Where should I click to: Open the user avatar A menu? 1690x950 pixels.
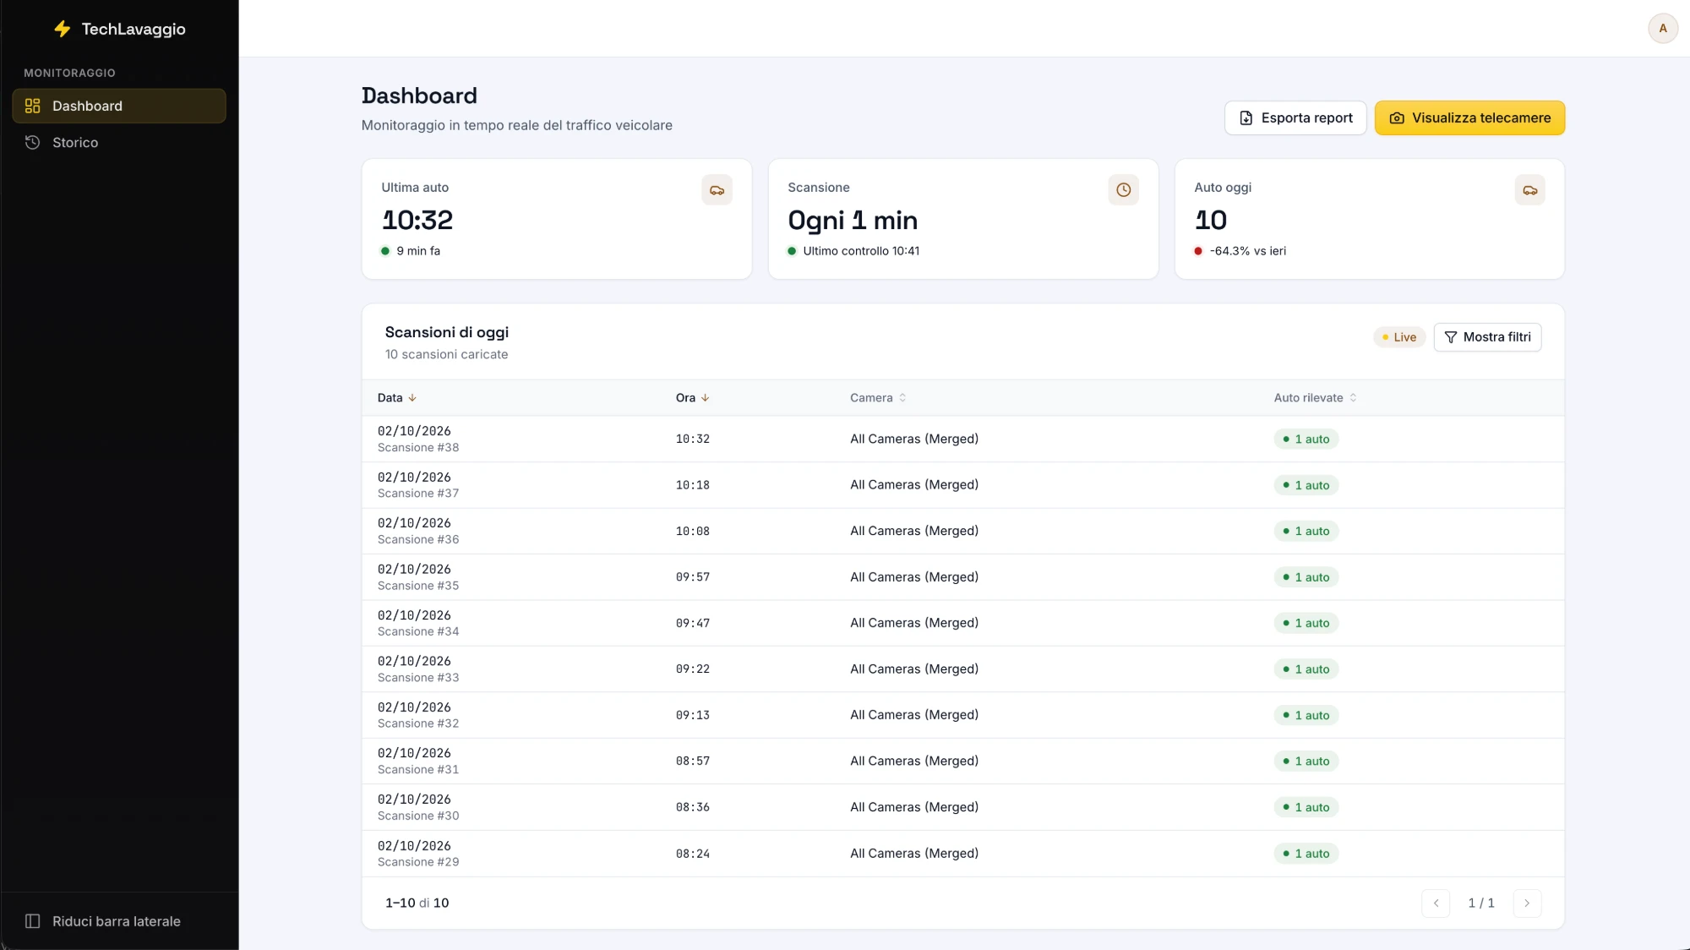point(1662,29)
